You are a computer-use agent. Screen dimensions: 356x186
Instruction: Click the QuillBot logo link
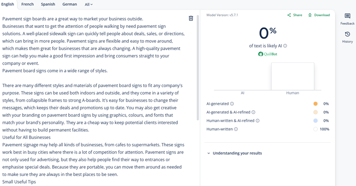tap(268, 54)
